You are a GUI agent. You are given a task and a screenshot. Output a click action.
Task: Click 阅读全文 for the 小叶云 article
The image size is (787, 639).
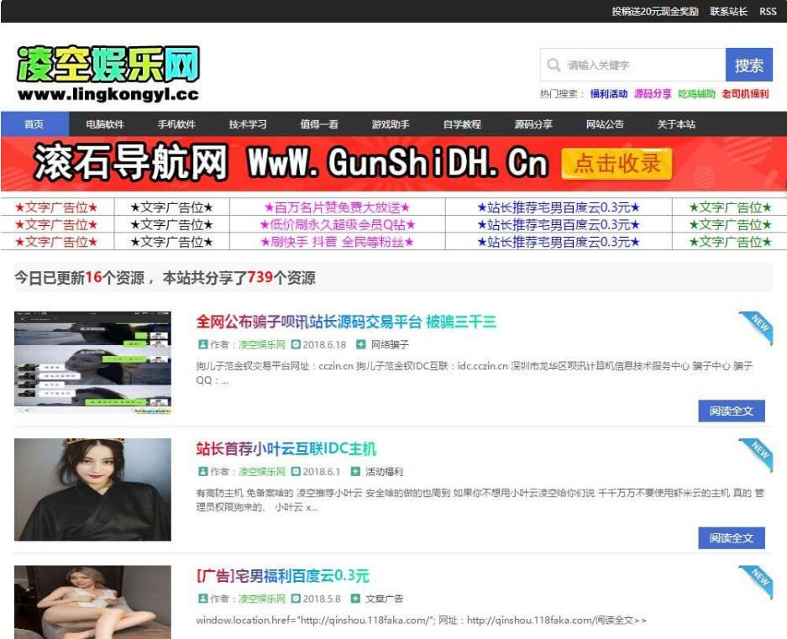point(731,537)
